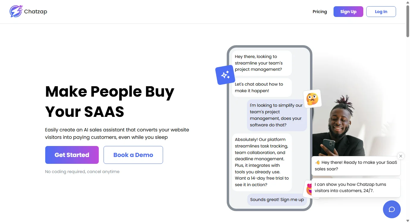Click the thinking face emoji card

tap(312, 99)
